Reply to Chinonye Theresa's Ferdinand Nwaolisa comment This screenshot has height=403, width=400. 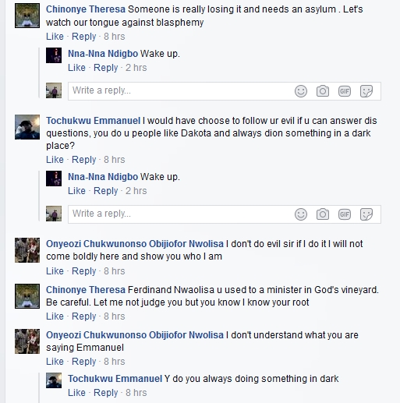[83, 316]
